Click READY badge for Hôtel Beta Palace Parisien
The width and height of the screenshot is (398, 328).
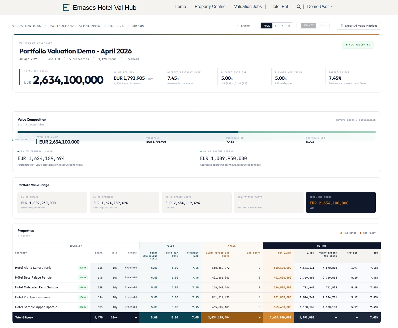[83, 278]
